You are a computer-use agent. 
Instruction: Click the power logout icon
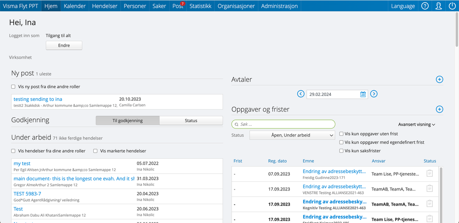(x=452, y=6)
